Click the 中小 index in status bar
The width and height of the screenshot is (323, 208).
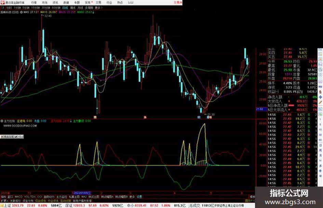coord(130,206)
